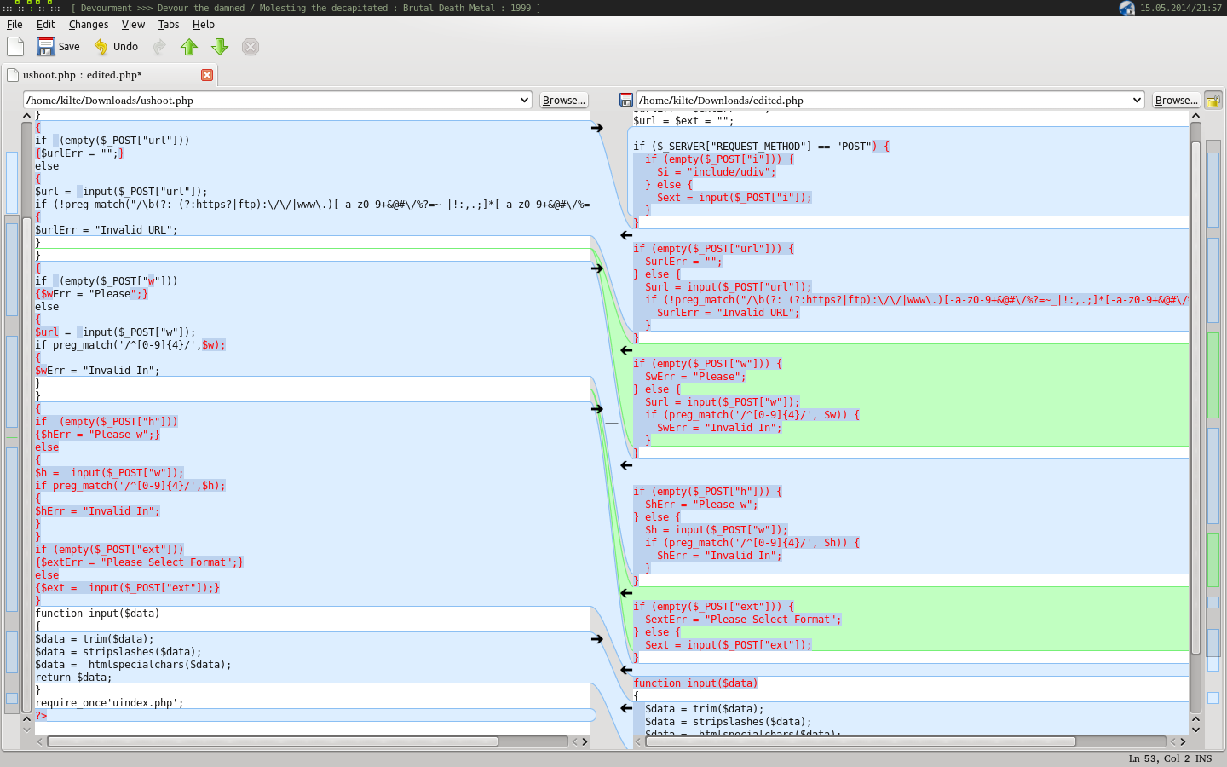Click the Stop icon in toolbar

(251, 47)
